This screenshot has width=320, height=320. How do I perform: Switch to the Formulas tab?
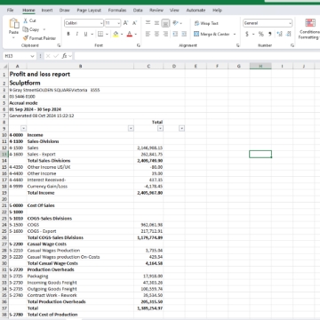tap(117, 10)
